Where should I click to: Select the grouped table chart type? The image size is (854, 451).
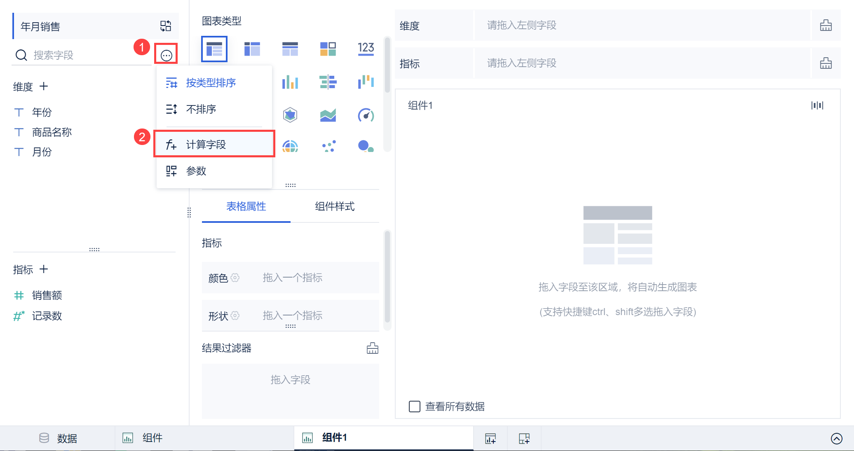[x=214, y=49]
